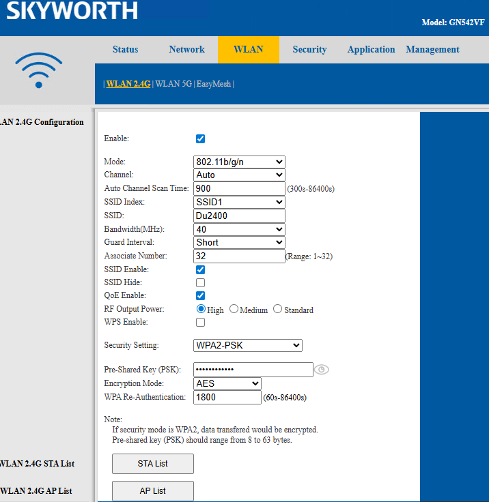Screen dimensions: 489x502
Task: Open the Security tab
Action: click(309, 49)
